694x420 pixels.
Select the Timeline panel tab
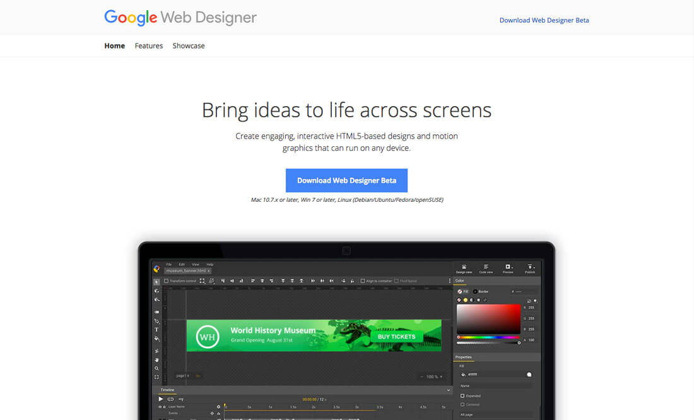(x=167, y=390)
